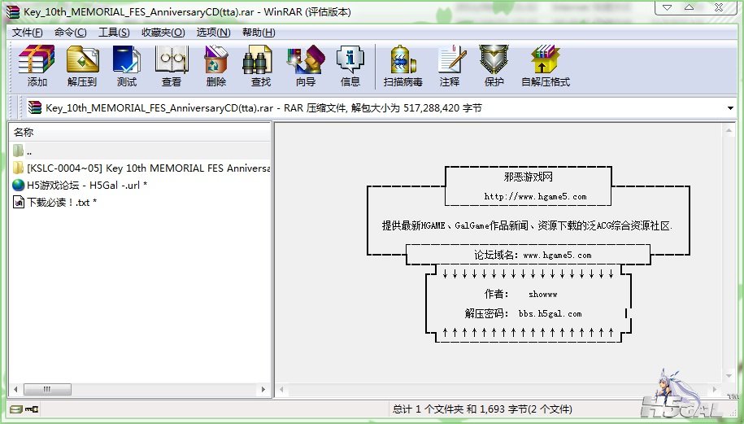744x424 pixels.
Task: Click the '论坛域名: www.hgame5.com' line
Action: click(x=533, y=255)
